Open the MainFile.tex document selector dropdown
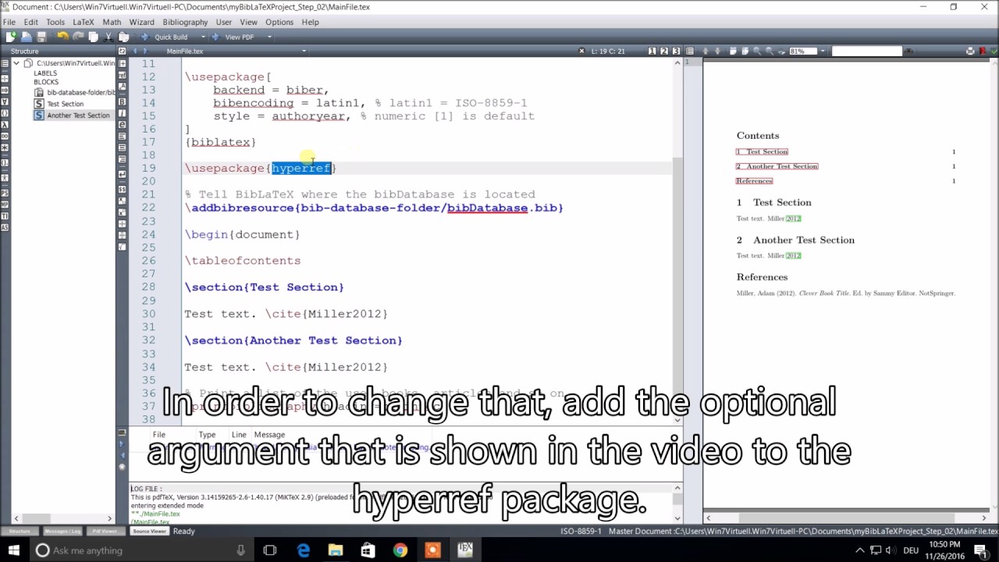This screenshot has width=999, height=562. pyautogui.click(x=304, y=51)
